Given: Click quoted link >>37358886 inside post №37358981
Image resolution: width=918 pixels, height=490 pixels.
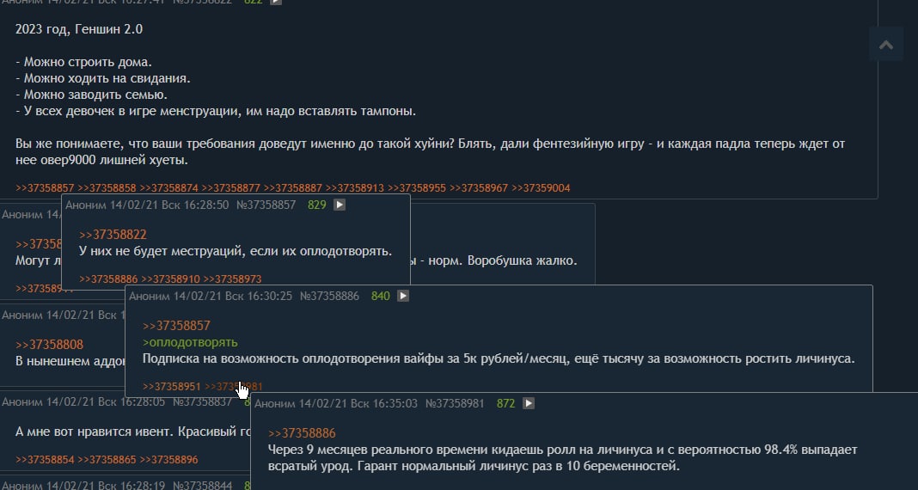Looking at the screenshot, I should point(302,433).
